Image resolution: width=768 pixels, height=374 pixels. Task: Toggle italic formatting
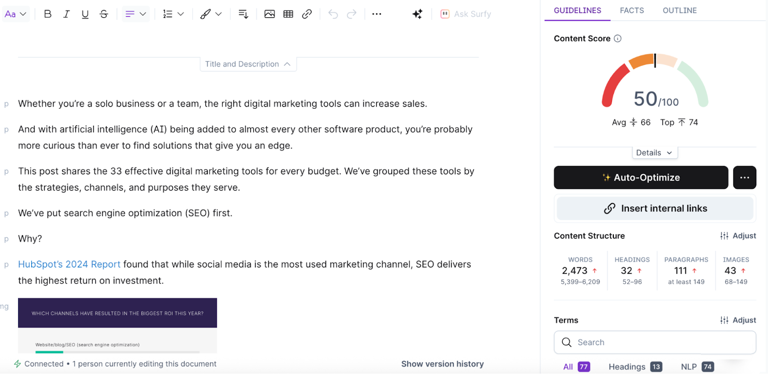[x=66, y=14]
